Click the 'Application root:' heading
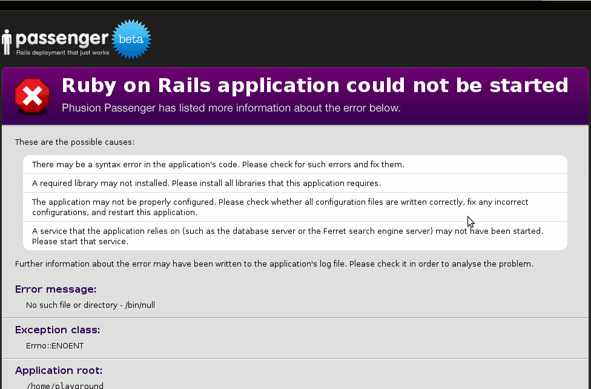The image size is (591, 389). tap(59, 371)
